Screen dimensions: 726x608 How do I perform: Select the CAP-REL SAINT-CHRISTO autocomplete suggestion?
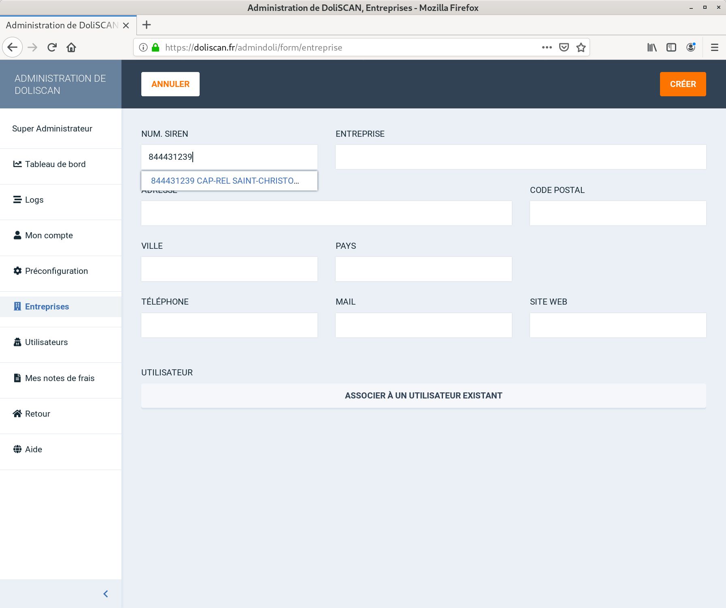pos(225,181)
